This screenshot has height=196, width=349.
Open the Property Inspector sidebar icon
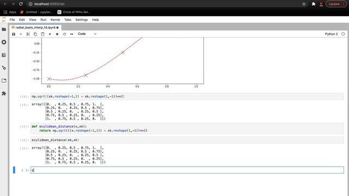point(4,68)
